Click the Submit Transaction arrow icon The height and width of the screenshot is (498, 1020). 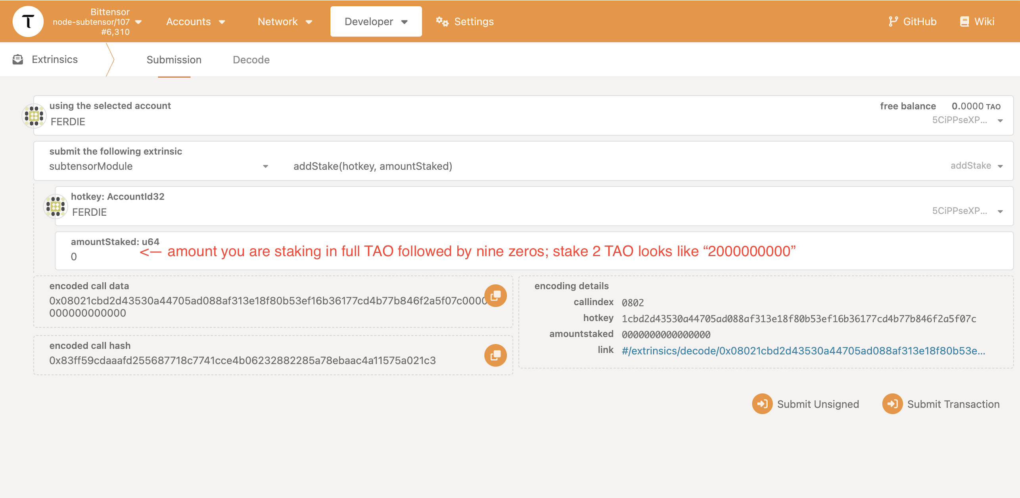(892, 404)
